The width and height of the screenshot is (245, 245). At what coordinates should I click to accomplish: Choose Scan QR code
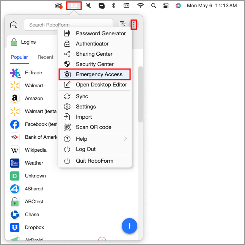(x=95, y=127)
